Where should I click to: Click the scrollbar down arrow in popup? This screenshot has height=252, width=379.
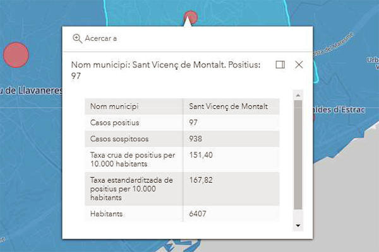pos(298,225)
